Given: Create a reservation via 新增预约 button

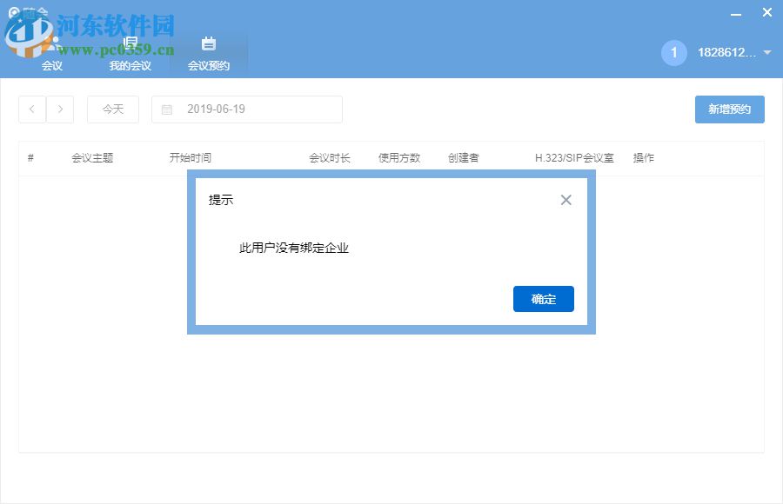Looking at the screenshot, I should point(729,109).
